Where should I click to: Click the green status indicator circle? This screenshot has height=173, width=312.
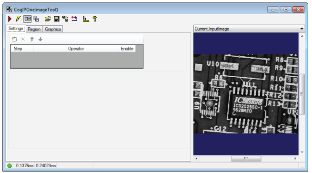[10, 166]
